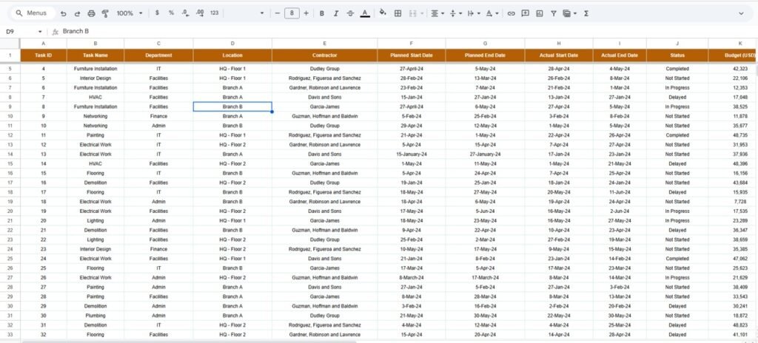Select the selected cell D9 Branch B
This screenshot has height=343, width=758.
(232, 106)
